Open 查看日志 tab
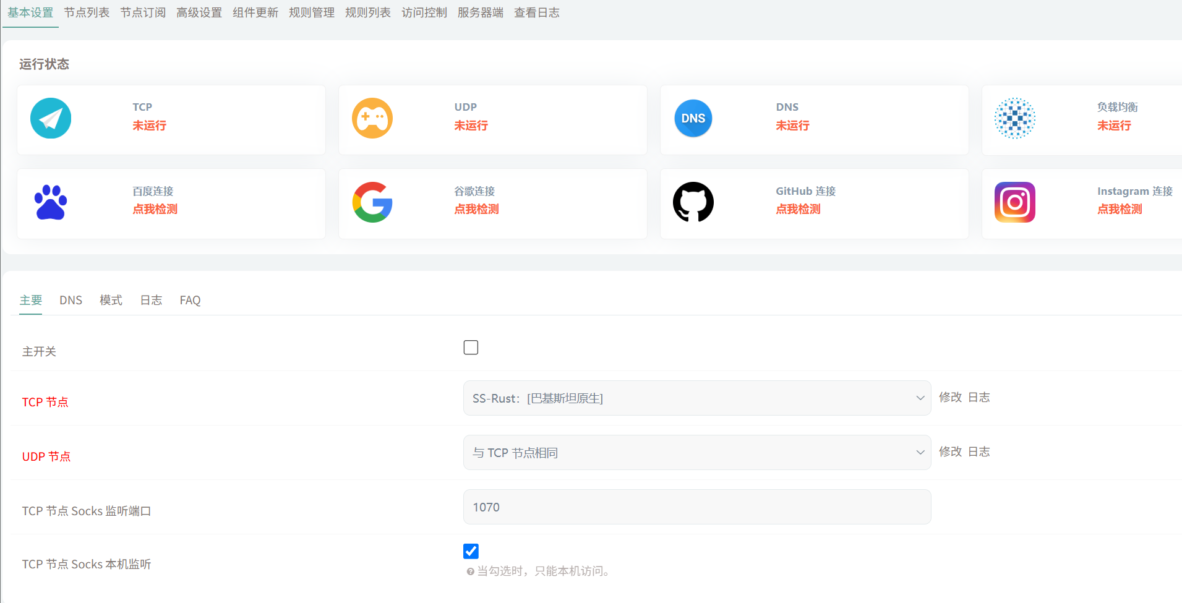Screen dimensions: 1182x603 coord(537,12)
